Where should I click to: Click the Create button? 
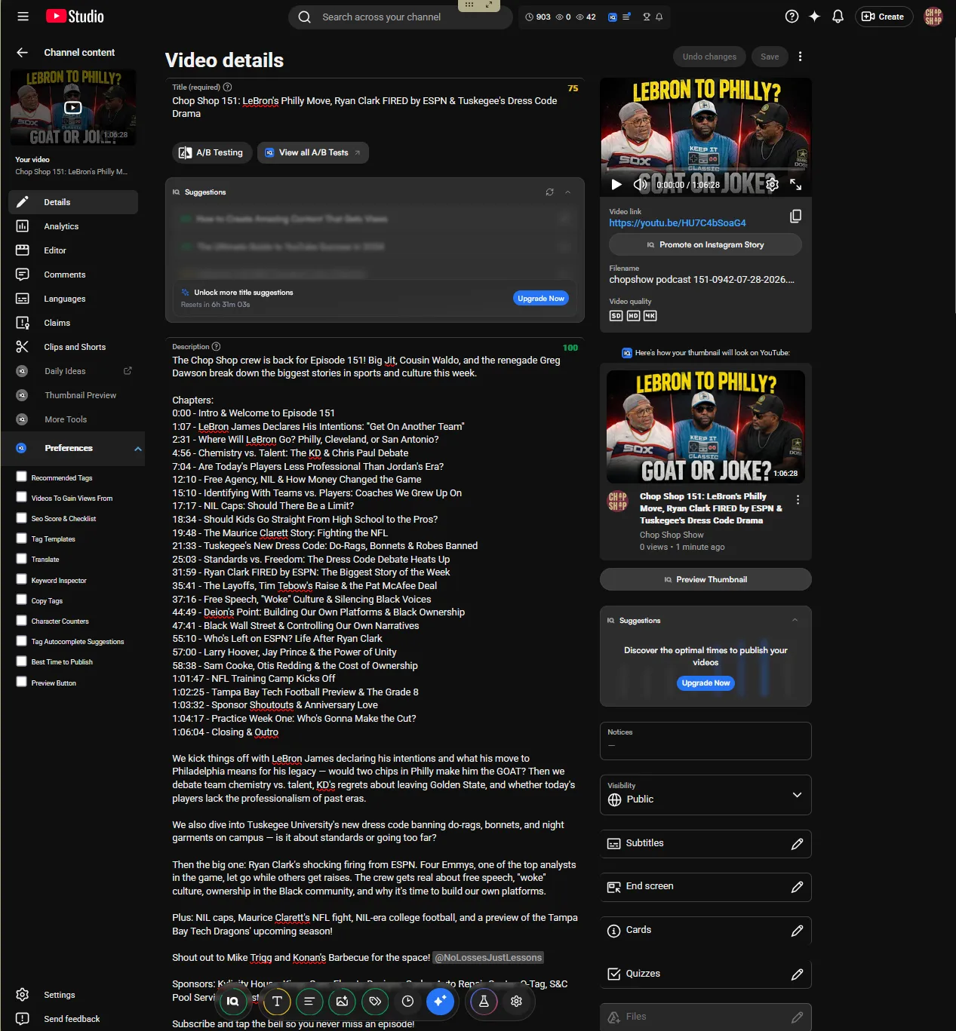tap(884, 17)
